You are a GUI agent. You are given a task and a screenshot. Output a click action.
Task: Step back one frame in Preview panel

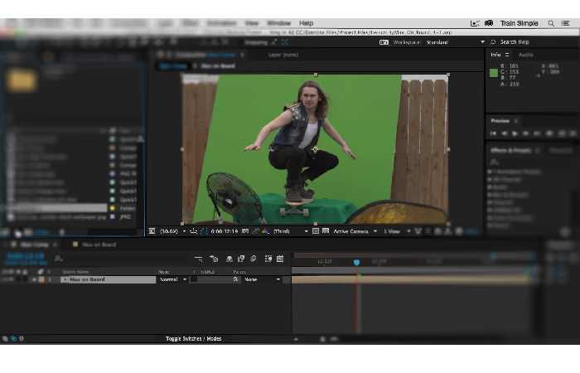coord(504,133)
